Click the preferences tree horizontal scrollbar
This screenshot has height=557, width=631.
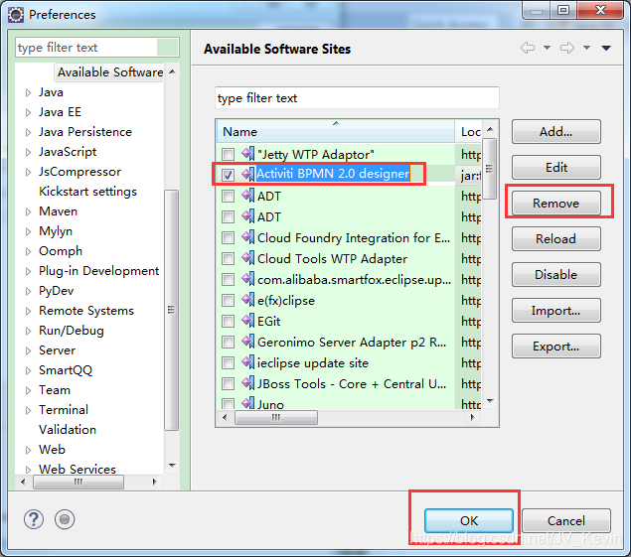(x=79, y=482)
